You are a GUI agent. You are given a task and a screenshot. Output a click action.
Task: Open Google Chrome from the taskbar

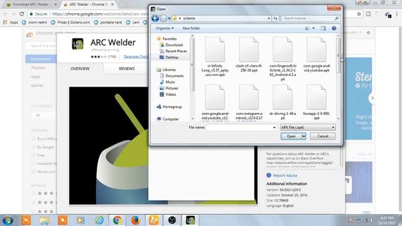pyautogui.click(x=117, y=220)
